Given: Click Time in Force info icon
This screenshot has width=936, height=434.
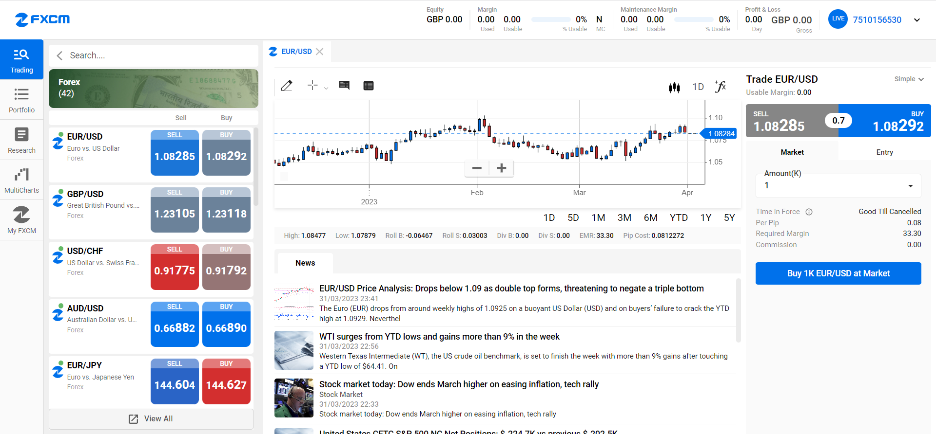Looking at the screenshot, I should pyautogui.click(x=809, y=212).
